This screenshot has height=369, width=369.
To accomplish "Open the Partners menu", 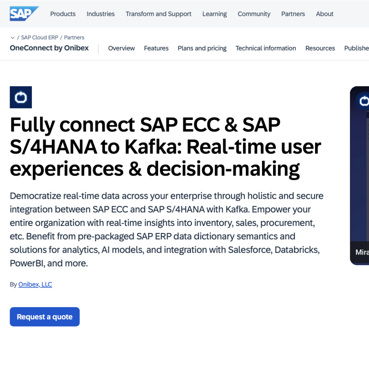I will click(x=293, y=14).
